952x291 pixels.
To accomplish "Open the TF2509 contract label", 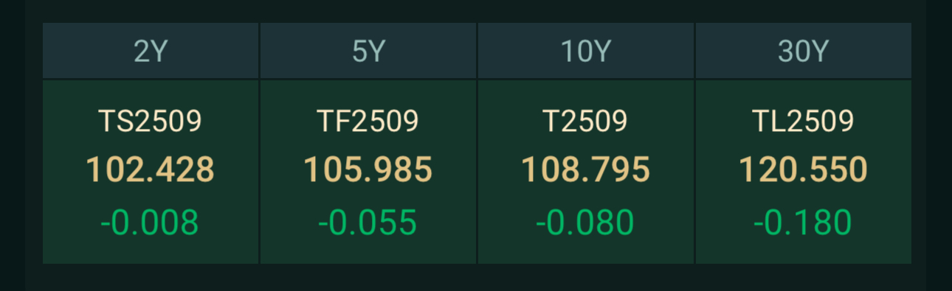I will click(368, 122).
